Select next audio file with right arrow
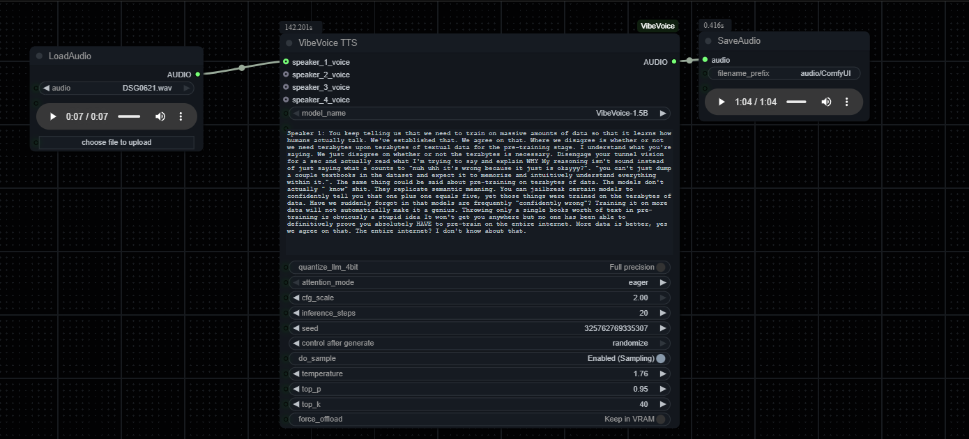Viewport: 969px width, 439px height. pyautogui.click(x=187, y=88)
